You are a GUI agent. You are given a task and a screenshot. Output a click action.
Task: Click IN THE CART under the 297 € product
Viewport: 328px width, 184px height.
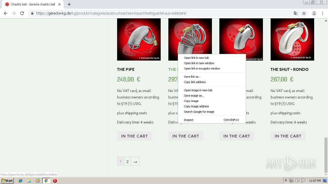coord(186,136)
